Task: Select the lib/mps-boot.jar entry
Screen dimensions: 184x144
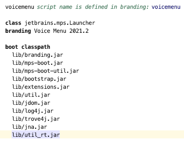Action: point(37,63)
